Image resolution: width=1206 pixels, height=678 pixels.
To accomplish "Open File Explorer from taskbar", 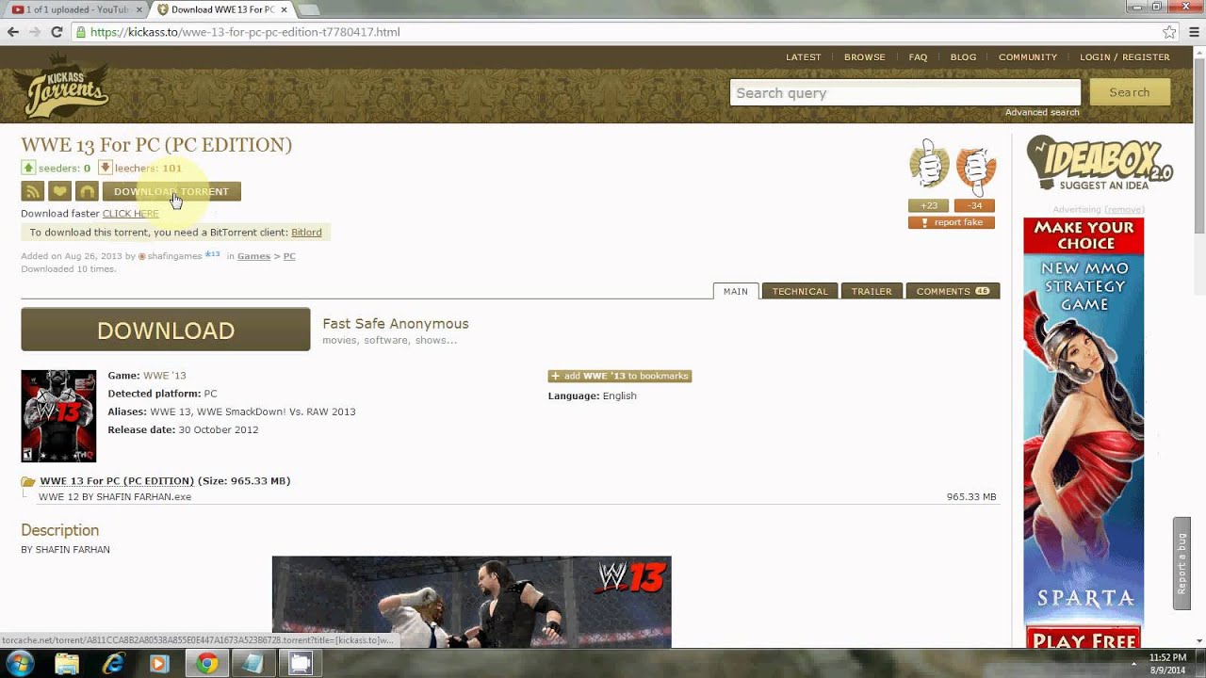I will [x=67, y=664].
